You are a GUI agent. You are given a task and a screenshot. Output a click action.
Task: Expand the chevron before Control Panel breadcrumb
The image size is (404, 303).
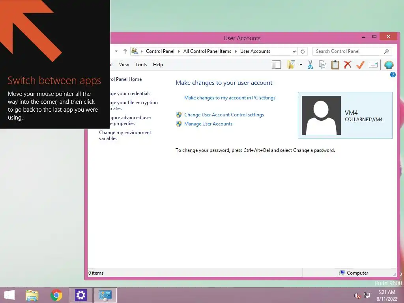(142, 51)
